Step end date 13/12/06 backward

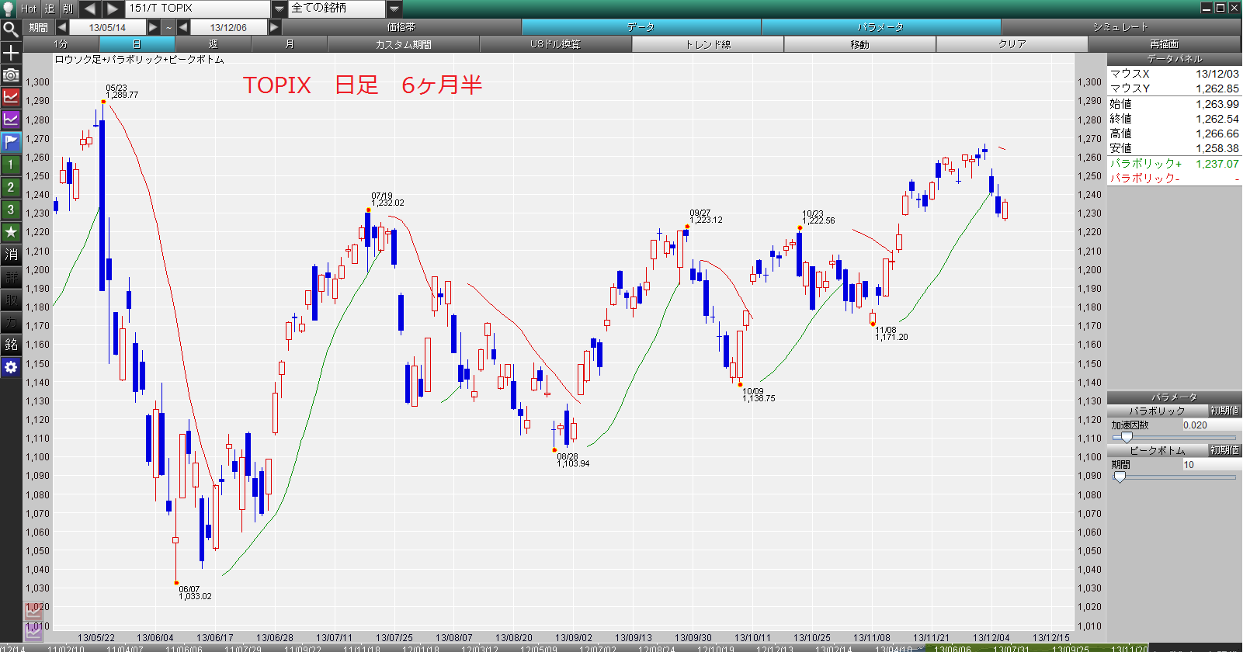[183, 27]
